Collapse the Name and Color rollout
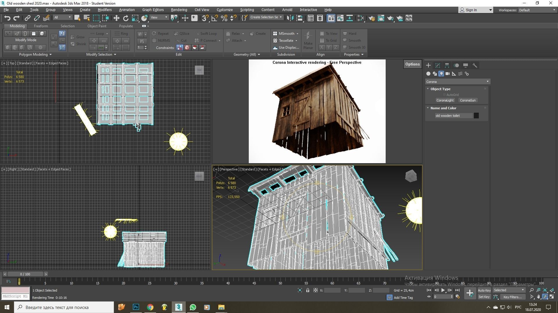Screen dimensions: 558x313 (443, 108)
